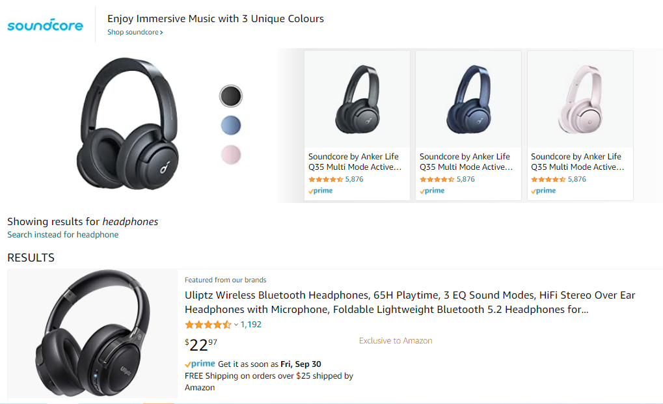Open 5,876 reviews on black Q35 card

354,180
